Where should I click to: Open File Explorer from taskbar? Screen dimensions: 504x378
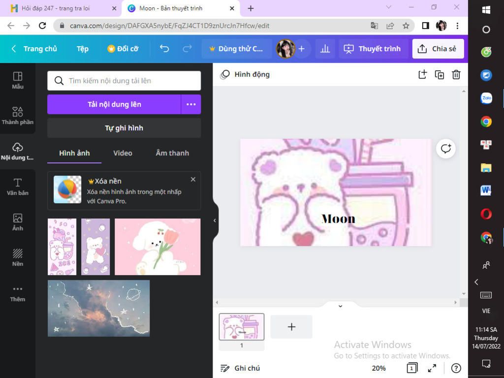pyautogui.click(x=486, y=168)
